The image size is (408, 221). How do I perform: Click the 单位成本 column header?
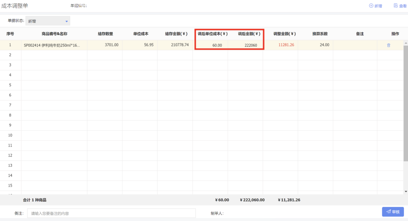(x=140, y=34)
